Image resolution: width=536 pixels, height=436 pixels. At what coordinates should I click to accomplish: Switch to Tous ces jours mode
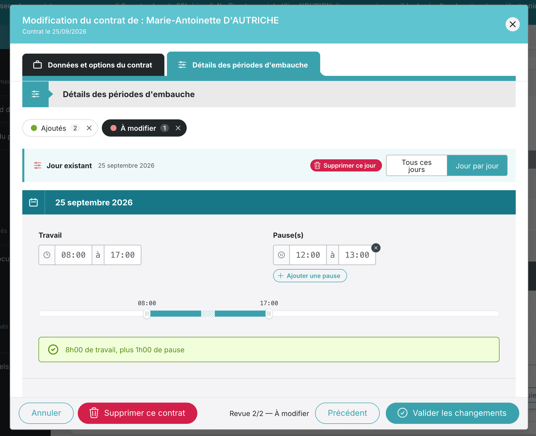coord(416,166)
